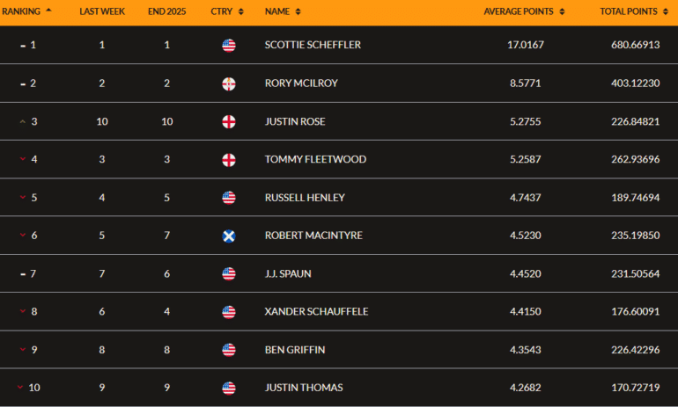Click Justin Rose's England flag icon
The width and height of the screenshot is (678, 407).
(x=229, y=121)
